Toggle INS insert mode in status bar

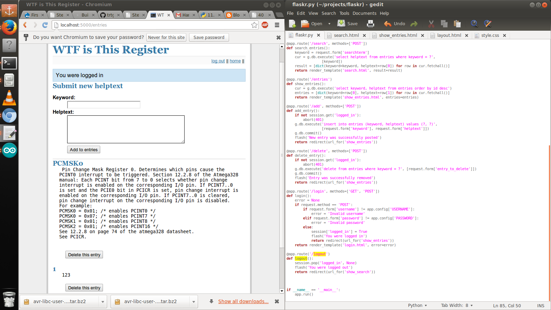540,306
